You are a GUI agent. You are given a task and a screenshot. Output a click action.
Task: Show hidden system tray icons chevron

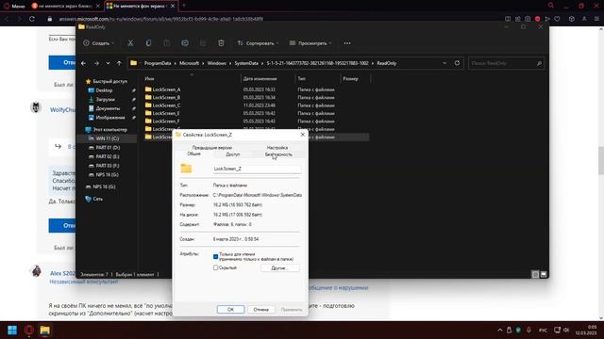pos(500,331)
